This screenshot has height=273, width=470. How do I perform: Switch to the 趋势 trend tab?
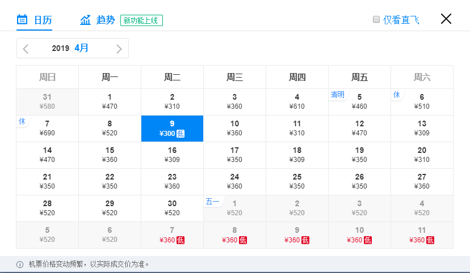tap(98, 20)
